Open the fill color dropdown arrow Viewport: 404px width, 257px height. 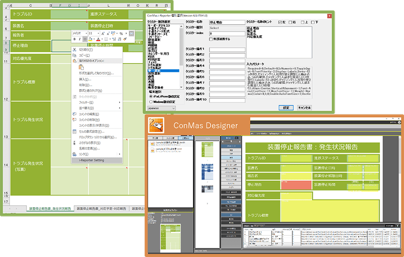[x=93, y=39]
